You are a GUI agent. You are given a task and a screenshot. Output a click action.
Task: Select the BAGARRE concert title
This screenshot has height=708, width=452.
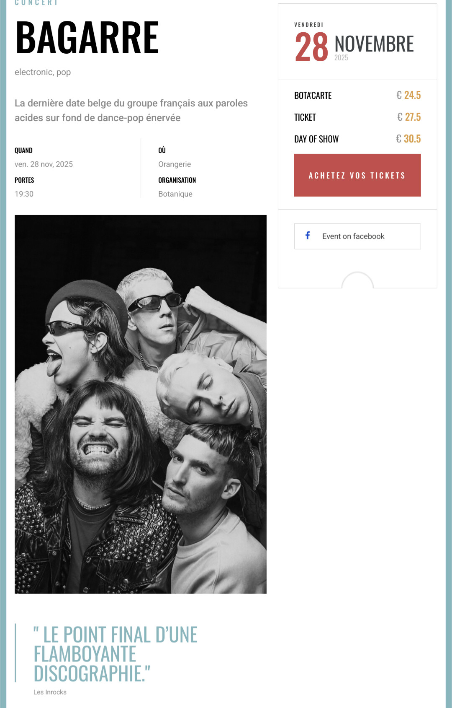point(87,38)
